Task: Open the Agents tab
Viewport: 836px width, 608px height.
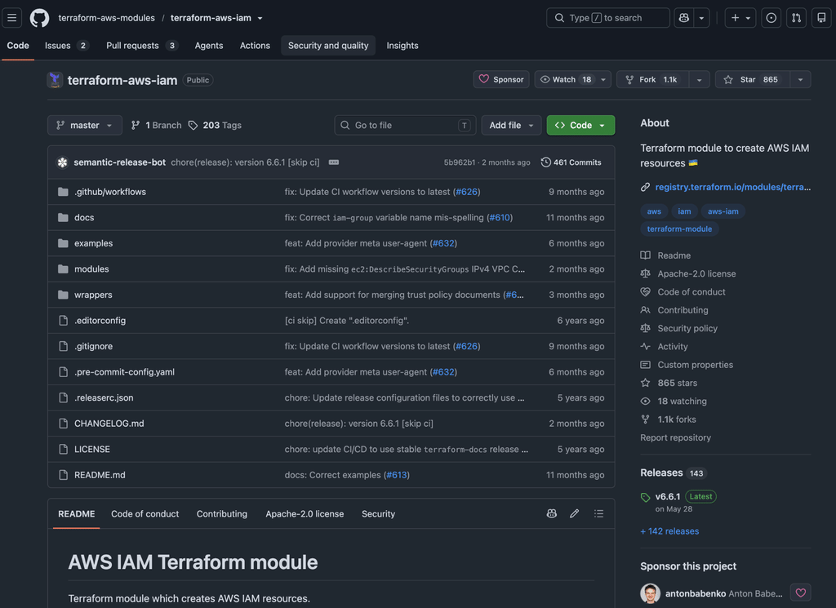Action: click(x=209, y=45)
